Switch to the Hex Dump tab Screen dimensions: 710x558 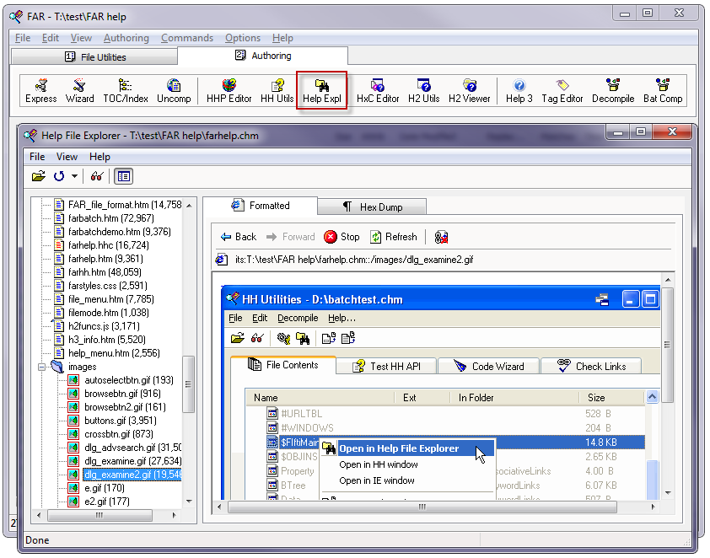(371, 207)
